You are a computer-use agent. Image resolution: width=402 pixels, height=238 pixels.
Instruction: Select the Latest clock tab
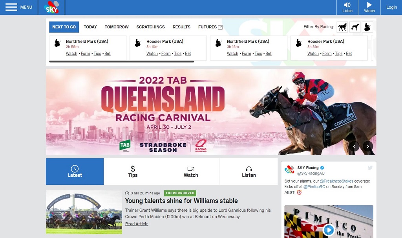click(75, 172)
